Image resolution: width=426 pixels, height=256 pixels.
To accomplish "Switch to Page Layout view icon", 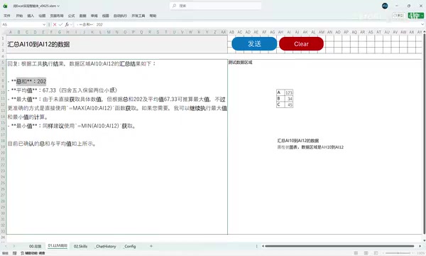I will tap(366, 253).
